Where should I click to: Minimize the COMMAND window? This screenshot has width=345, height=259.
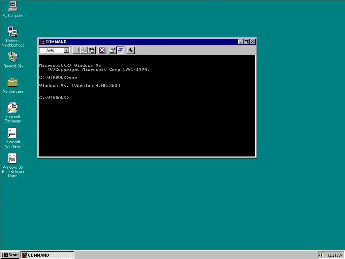[241, 42]
